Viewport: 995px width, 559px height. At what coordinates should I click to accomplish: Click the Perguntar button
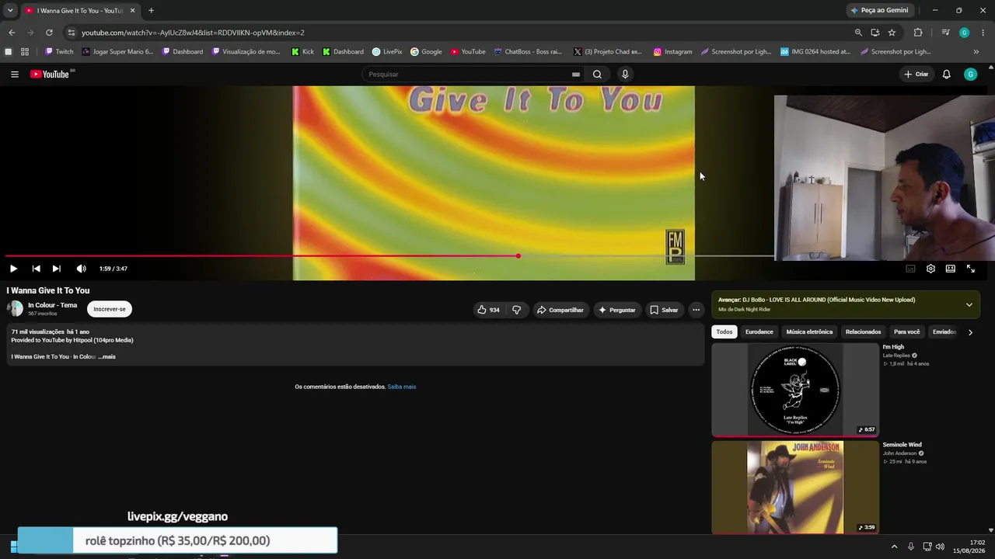tap(617, 310)
